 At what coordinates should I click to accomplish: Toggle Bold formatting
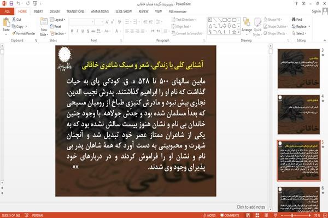72,31
